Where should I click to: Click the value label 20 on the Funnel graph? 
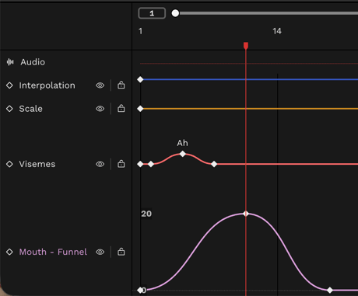pyautogui.click(x=146, y=214)
